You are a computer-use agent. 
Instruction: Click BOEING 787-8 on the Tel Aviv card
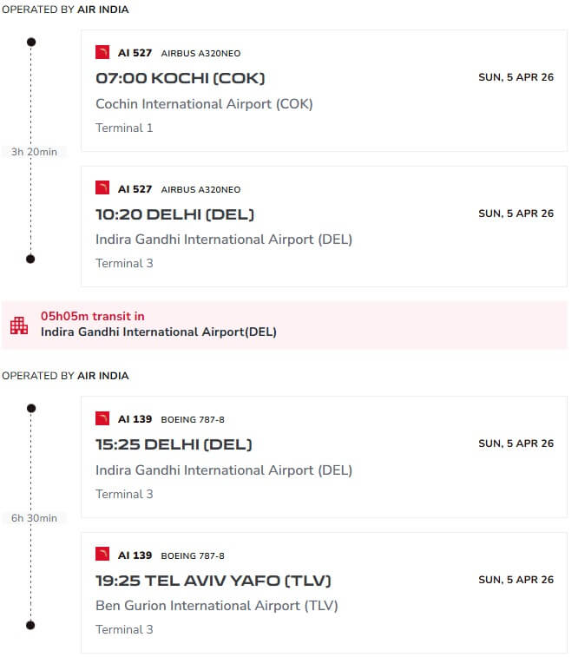(193, 555)
